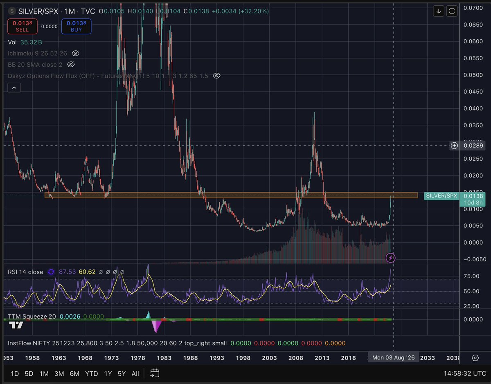
Task: Select the orange horizontal rectangle zone drawing
Action: point(231,195)
